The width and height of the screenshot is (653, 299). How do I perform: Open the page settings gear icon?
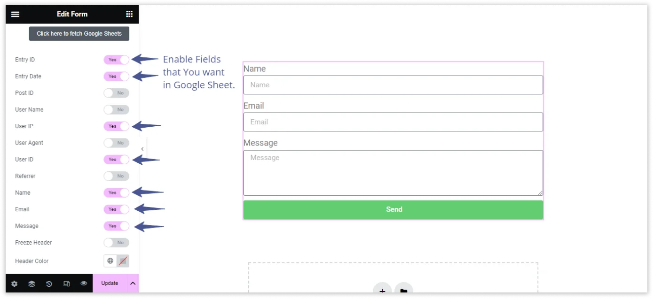pos(15,284)
